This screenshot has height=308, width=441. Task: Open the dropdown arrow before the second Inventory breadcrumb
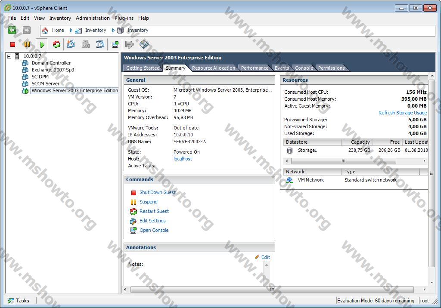(x=113, y=31)
